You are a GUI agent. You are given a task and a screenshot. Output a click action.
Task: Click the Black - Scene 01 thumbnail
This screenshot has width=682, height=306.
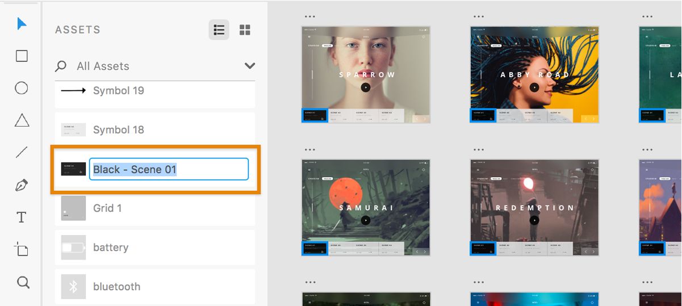pos(73,169)
